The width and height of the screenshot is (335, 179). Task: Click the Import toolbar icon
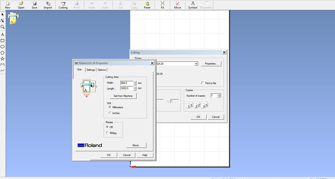(48, 5)
